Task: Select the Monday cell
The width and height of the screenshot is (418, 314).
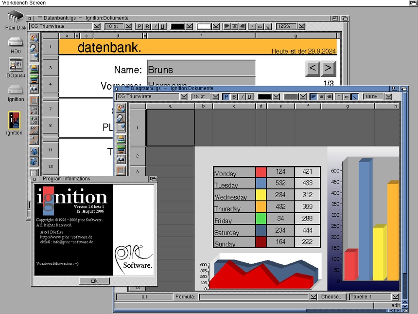Action: pyautogui.click(x=234, y=172)
